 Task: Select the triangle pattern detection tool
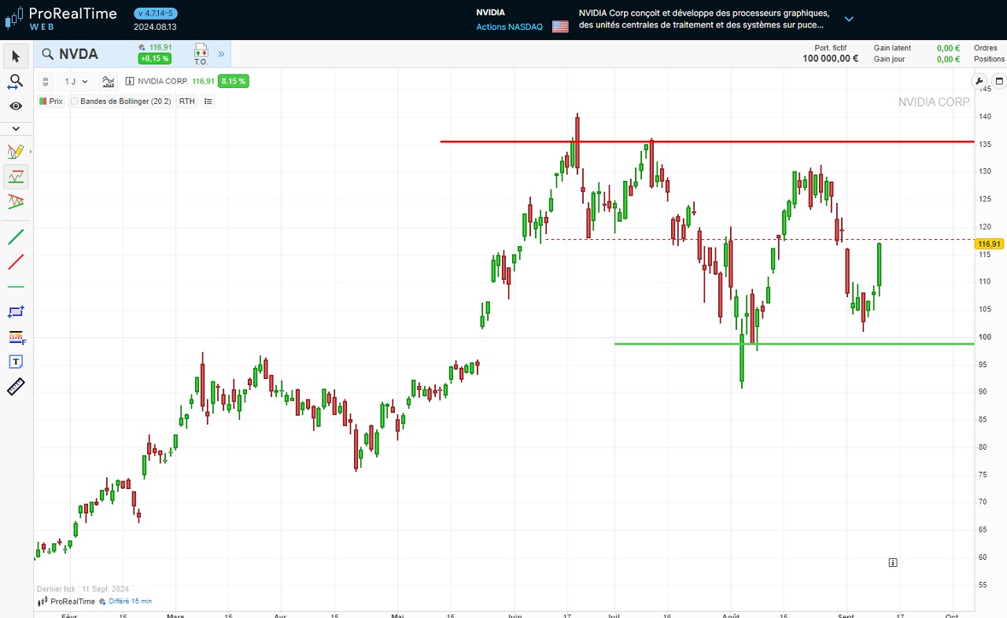click(16, 202)
